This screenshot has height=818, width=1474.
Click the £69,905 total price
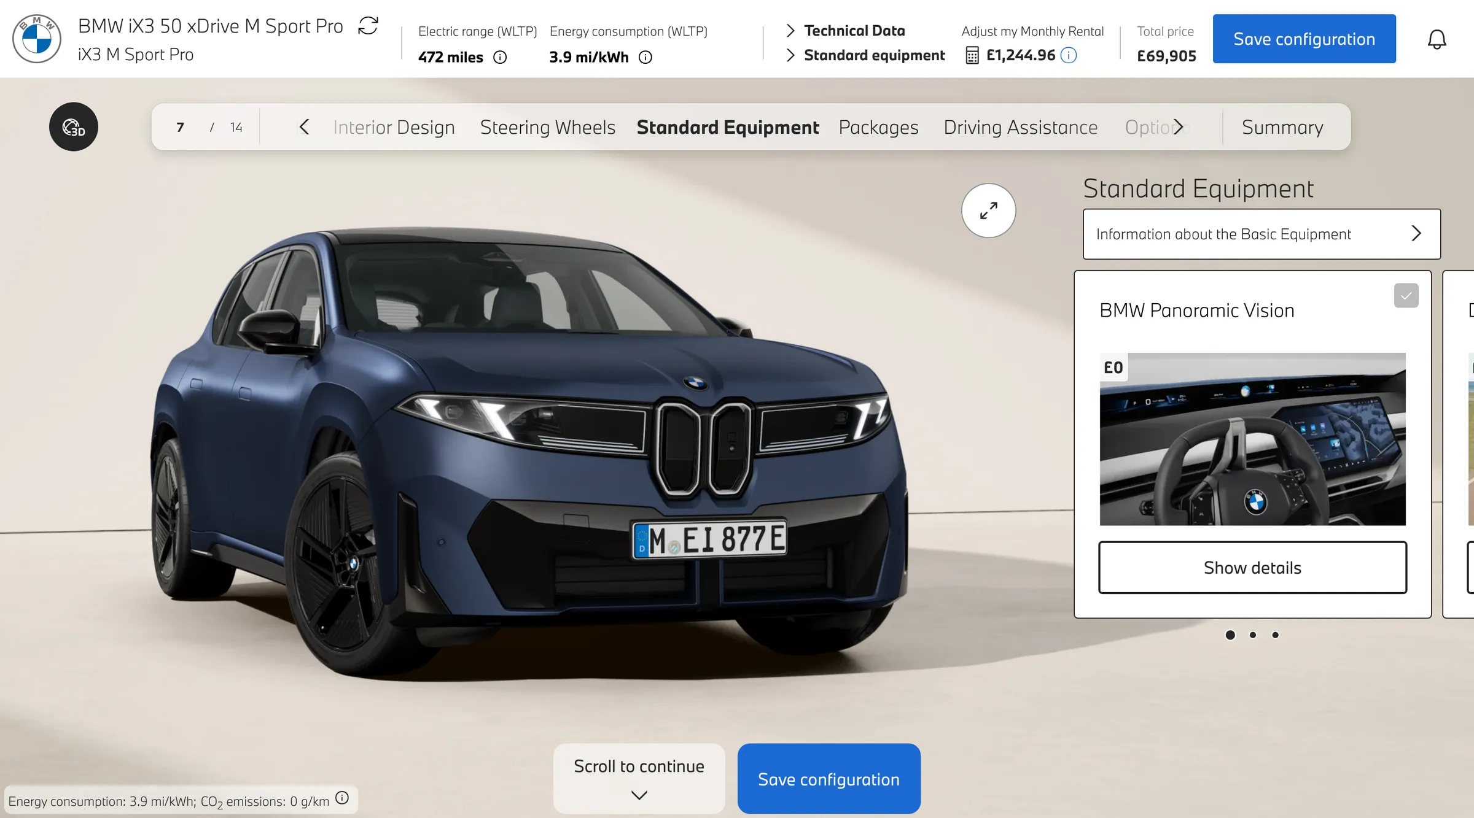(x=1166, y=56)
